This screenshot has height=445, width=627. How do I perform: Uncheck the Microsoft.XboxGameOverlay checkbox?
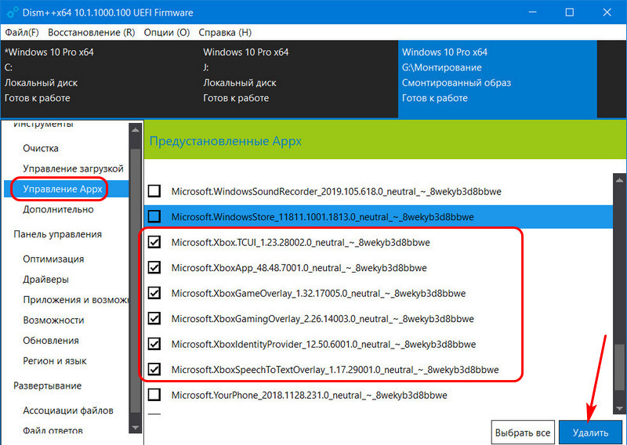coord(154,293)
